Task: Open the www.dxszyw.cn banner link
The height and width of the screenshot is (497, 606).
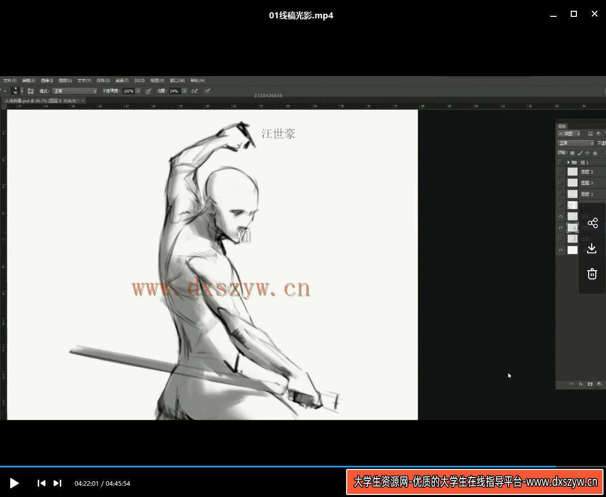Action: pyautogui.click(x=475, y=482)
